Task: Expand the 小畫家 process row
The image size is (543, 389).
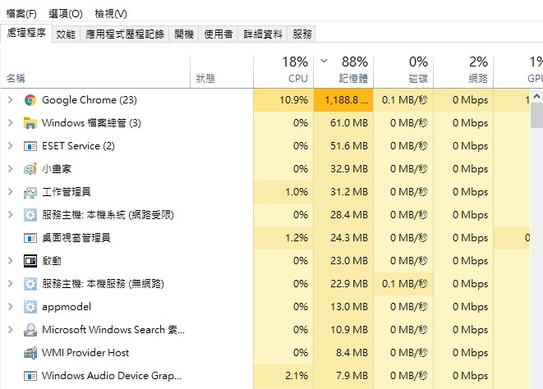Action: (11, 169)
